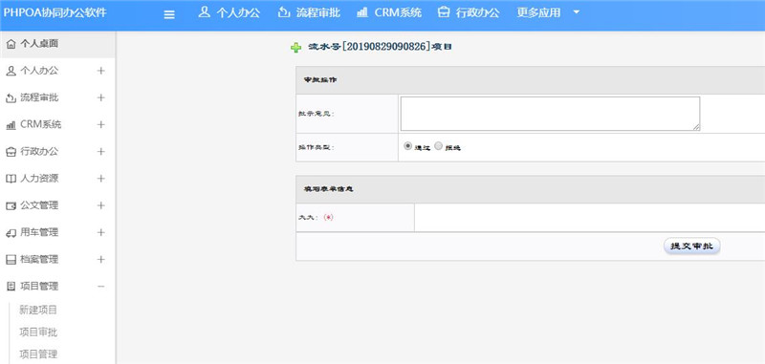The height and width of the screenshot is (364, 765).
Task: Click the wallet icon beside 公文管理
Action: (11, 206)
